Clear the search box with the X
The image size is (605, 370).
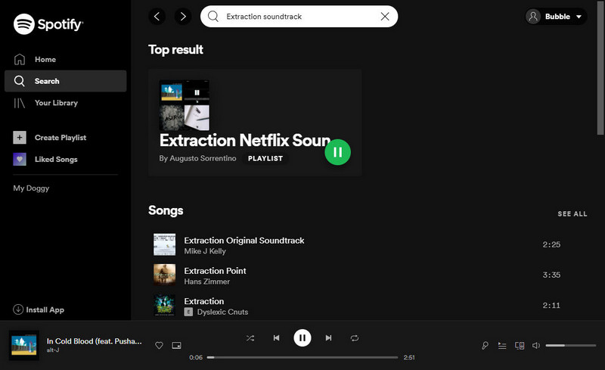coord(385,16)
